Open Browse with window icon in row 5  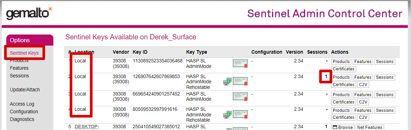342,127
